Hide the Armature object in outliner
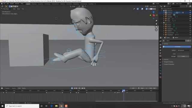The width and height of the screenshot is (192, 108). 190,13
